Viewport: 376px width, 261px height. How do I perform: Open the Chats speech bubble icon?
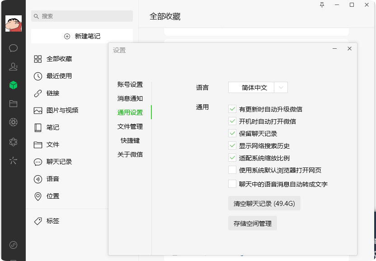[x=13, y=48]
